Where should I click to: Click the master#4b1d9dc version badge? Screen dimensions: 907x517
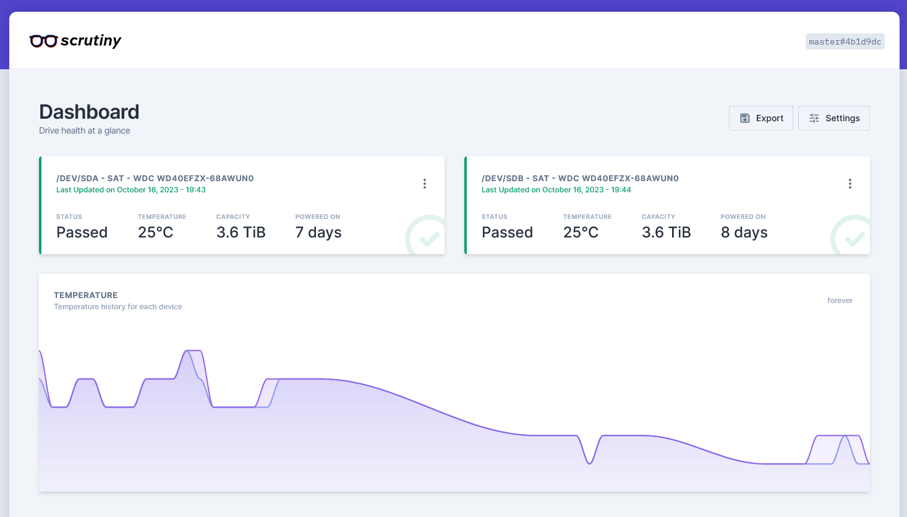(x=845, y=41)
